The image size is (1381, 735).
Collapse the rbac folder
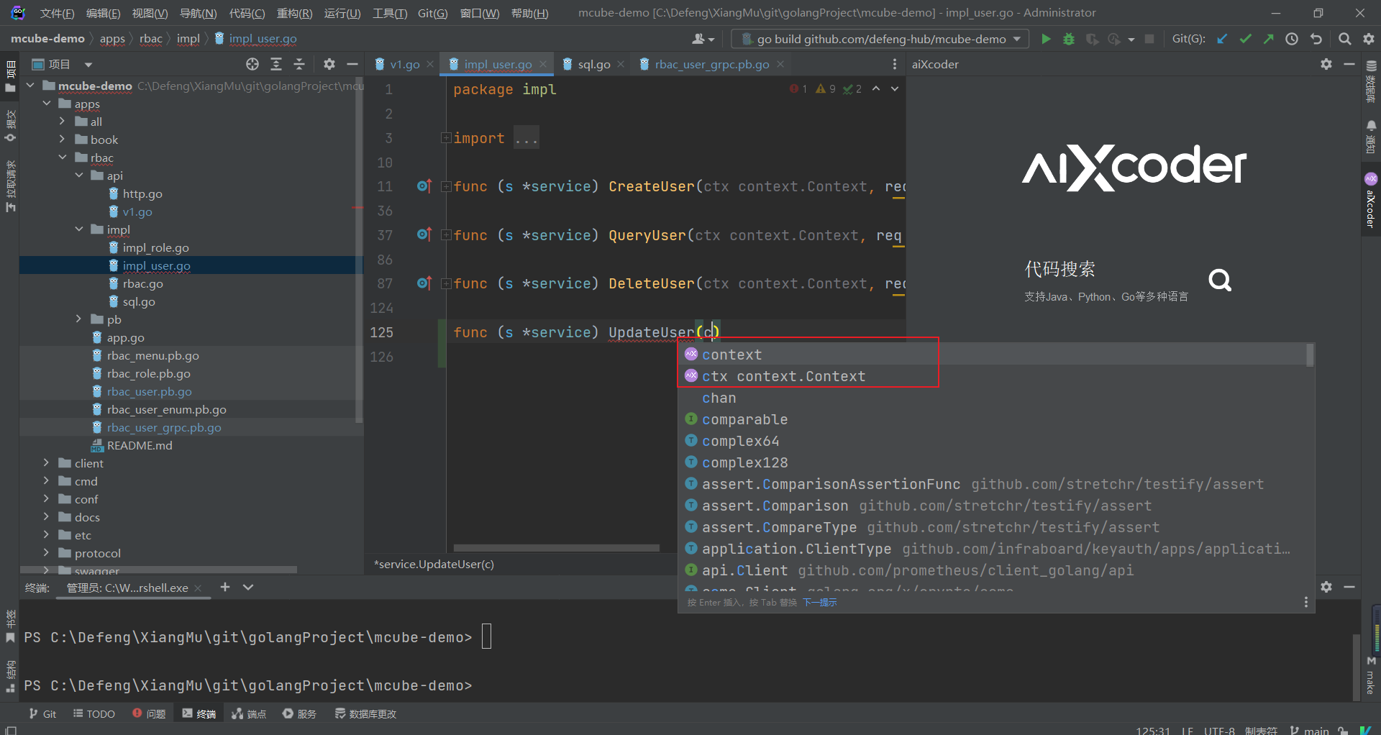[x=62, y=157]
